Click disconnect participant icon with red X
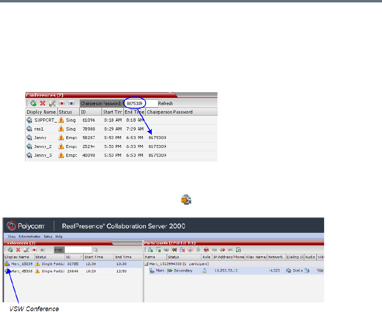Screen dimensions: 382x312 coord(174,250)
